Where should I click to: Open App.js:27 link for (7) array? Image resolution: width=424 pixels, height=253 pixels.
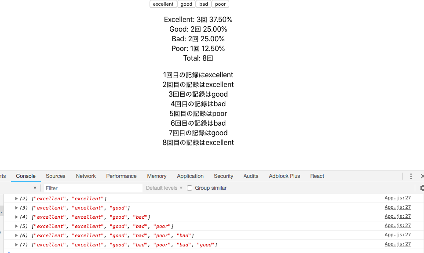[x=398, y=244]
